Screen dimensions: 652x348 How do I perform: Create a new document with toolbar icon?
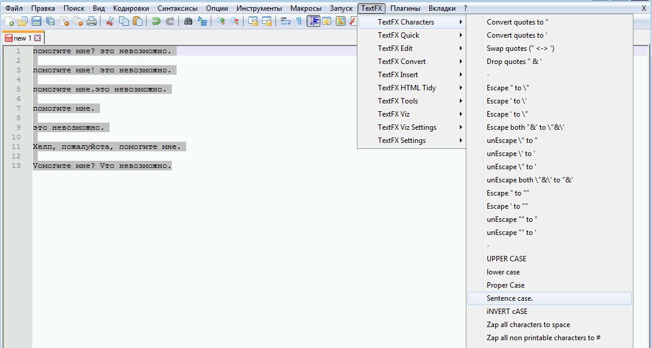(9, 21)
